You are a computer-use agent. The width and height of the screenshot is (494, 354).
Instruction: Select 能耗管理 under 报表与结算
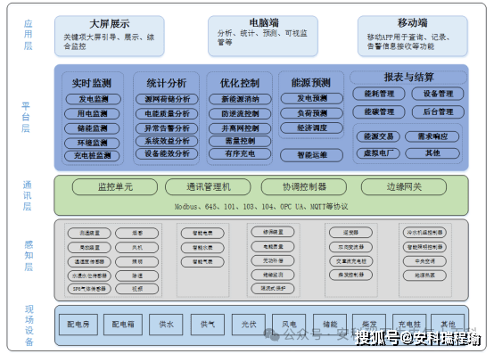(379, 94)
